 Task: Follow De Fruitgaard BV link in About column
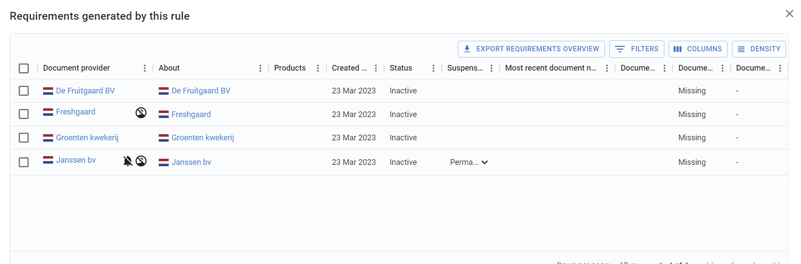[201, 91]
